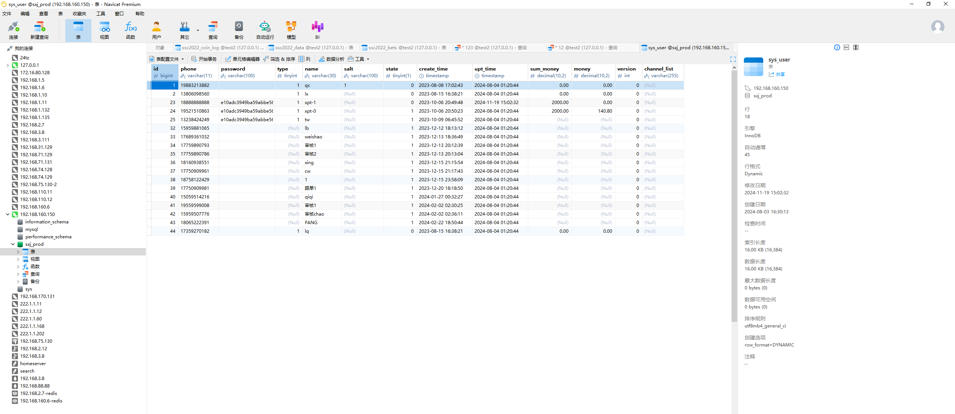Expand the Tables (表) node under sxj_prod
955x414 pixels.
pyautogui.click(x=18, y=252)
